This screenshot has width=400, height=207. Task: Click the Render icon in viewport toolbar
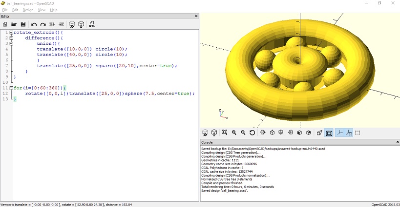(214, 132)
